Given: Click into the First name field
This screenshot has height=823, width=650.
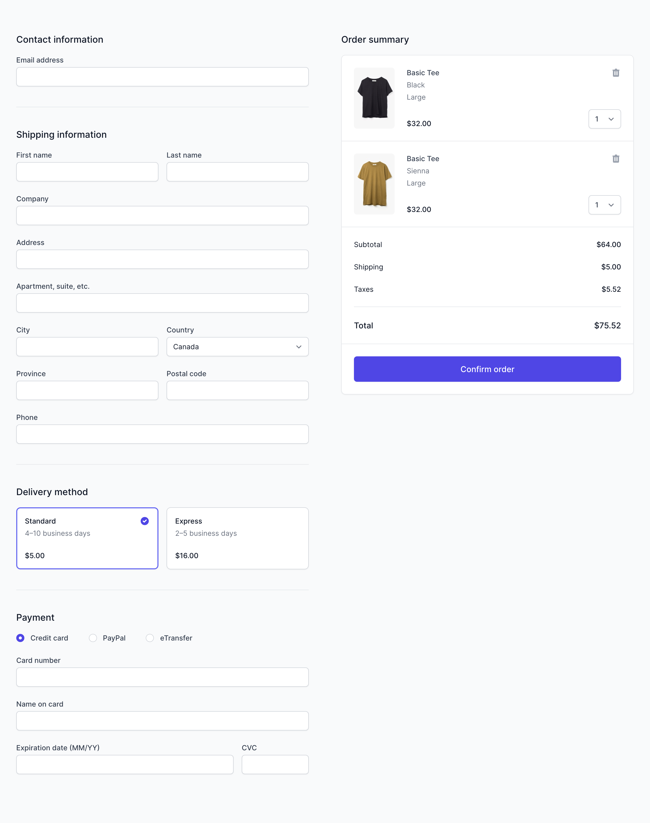Looking at the screenshot, I should (x=87, y=172).
